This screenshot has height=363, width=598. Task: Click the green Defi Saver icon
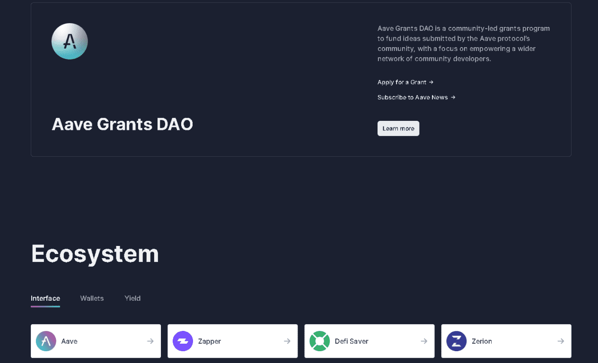319,341
